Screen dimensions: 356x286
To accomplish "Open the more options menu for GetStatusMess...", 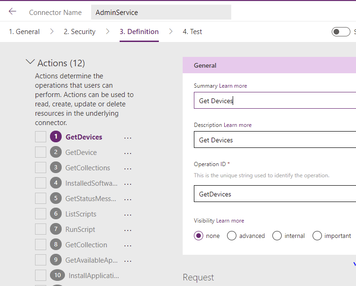I will pos(128,199).
